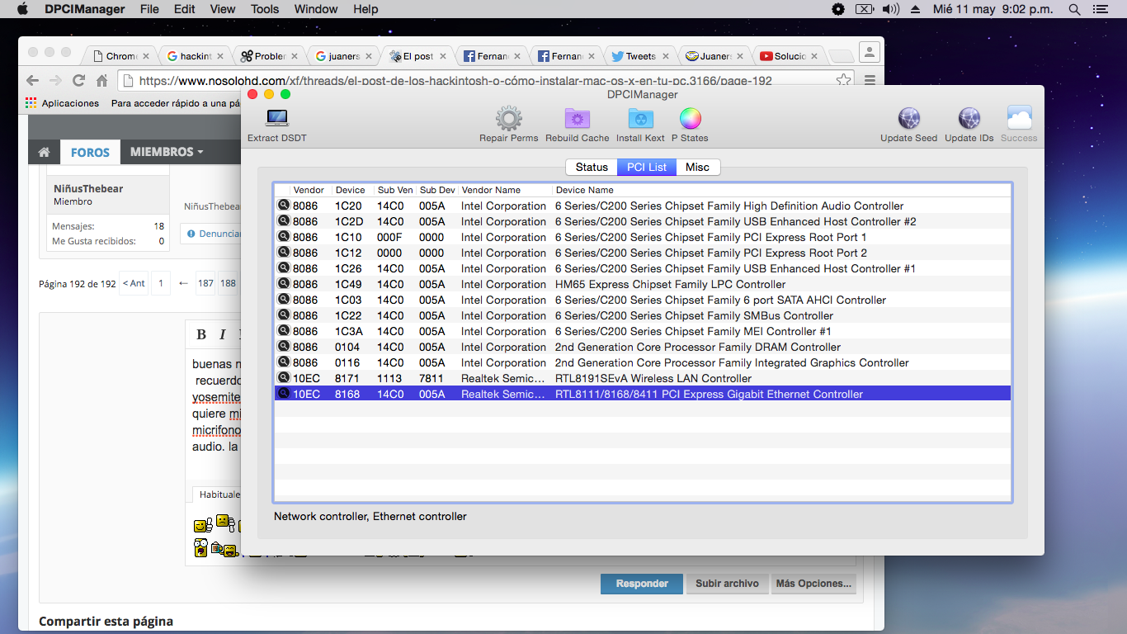Click the Extract DSDT toolbar icon
Image resolution: width=1127 pixels, height=634 pixels.
click(x=277, y=118)
